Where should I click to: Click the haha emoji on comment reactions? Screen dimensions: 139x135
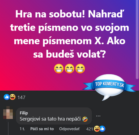(97, 129)
